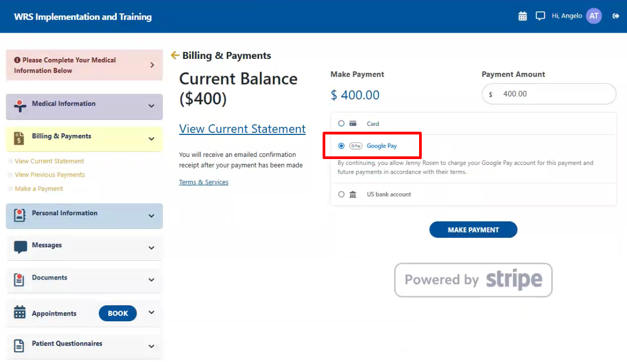This screenshot has width=627, height=362.
Task: Open the chat messages icon in header
Action: [540, 16]
